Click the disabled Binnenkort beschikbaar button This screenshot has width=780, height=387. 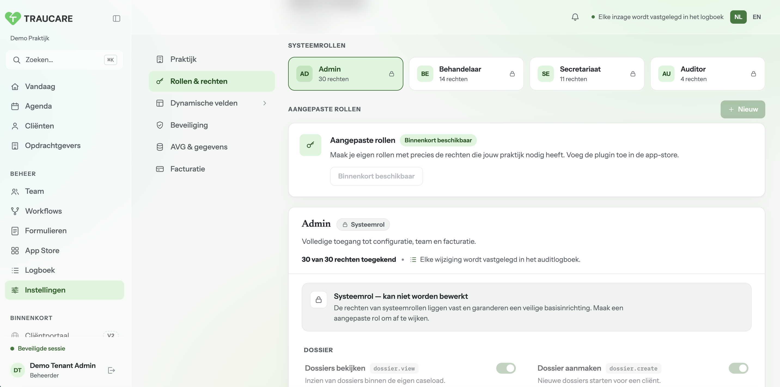coord(376,176)
